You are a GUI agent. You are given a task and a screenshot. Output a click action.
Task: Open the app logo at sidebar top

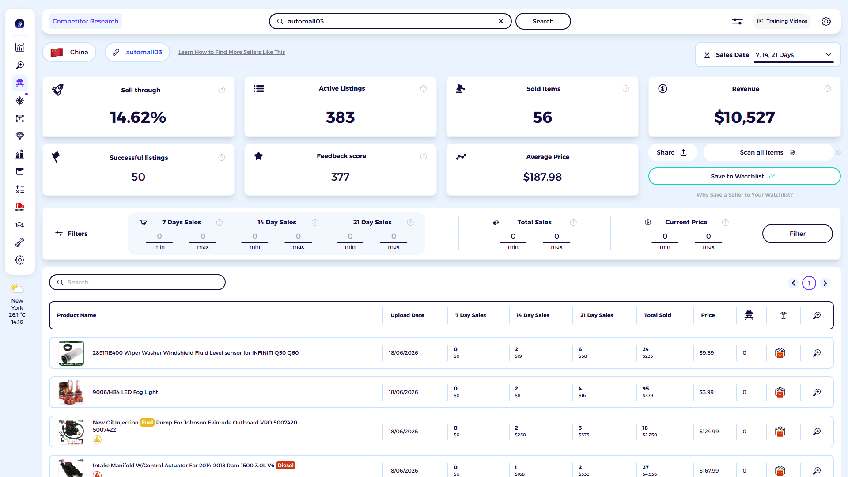[20, 24]
